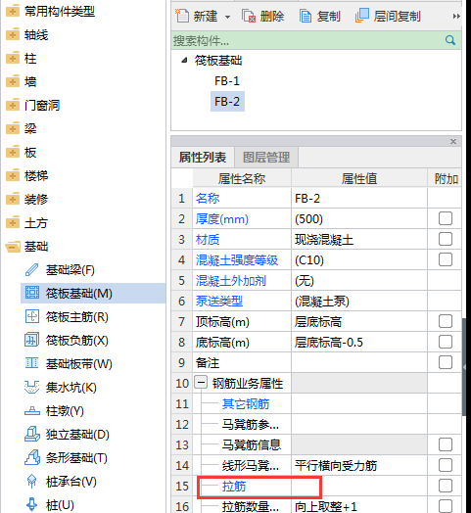Image resolution: width=471 pixels, height=513 pixels.
Task: Click the 新建 new component icon
Action: (x=182, y=16)
